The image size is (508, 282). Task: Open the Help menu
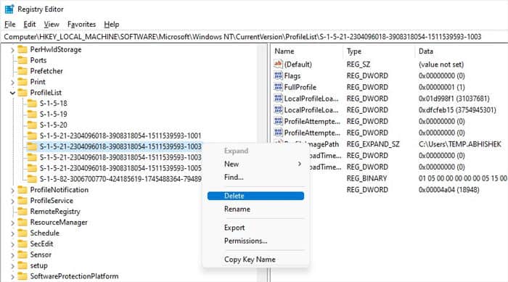[112, 24]
